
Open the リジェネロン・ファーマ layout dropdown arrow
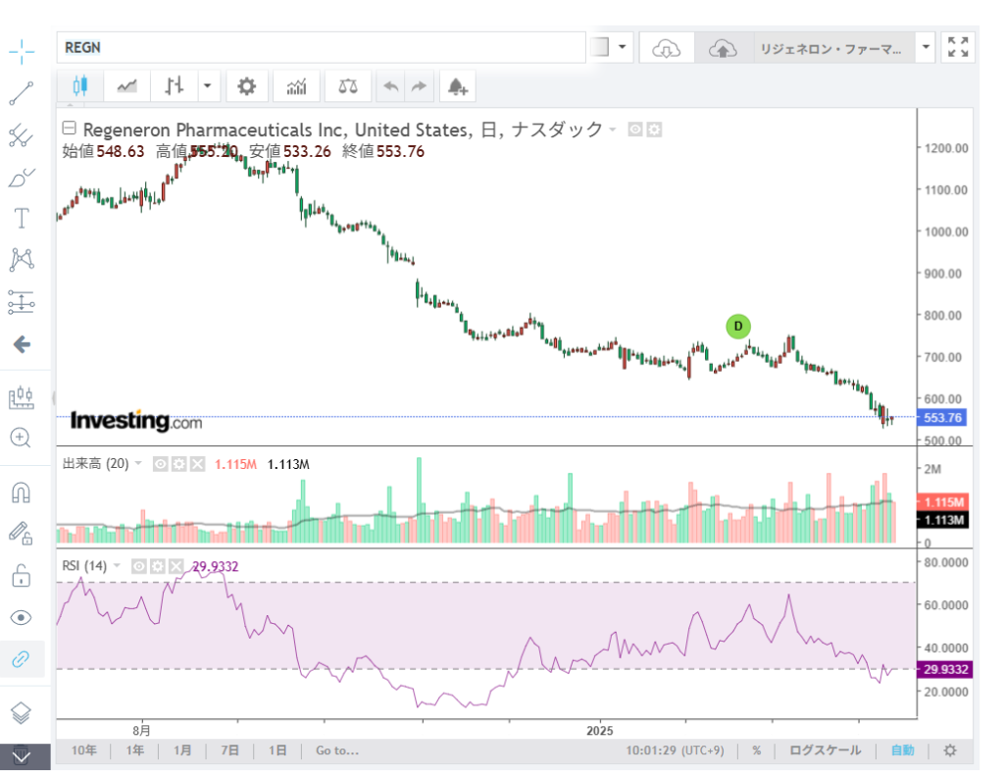point(926,47)
